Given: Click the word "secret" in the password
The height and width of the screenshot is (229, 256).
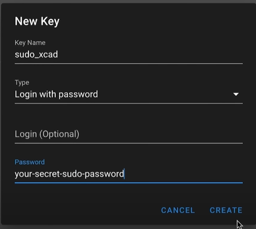Looking at the screenshot, I should coord(47,174).
